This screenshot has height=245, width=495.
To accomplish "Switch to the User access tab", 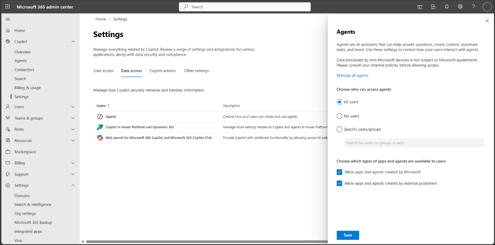I will pyautogui.click(x=104, y=71).
